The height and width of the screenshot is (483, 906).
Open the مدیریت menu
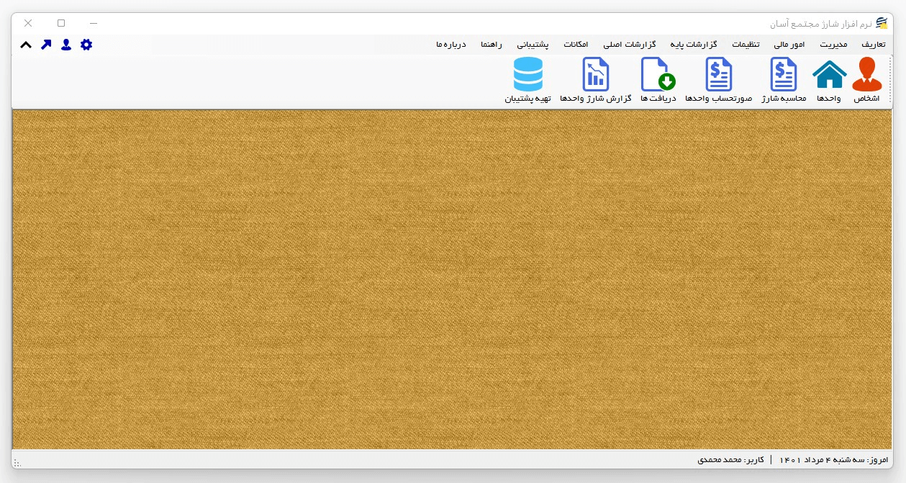[x=833, y=45]
